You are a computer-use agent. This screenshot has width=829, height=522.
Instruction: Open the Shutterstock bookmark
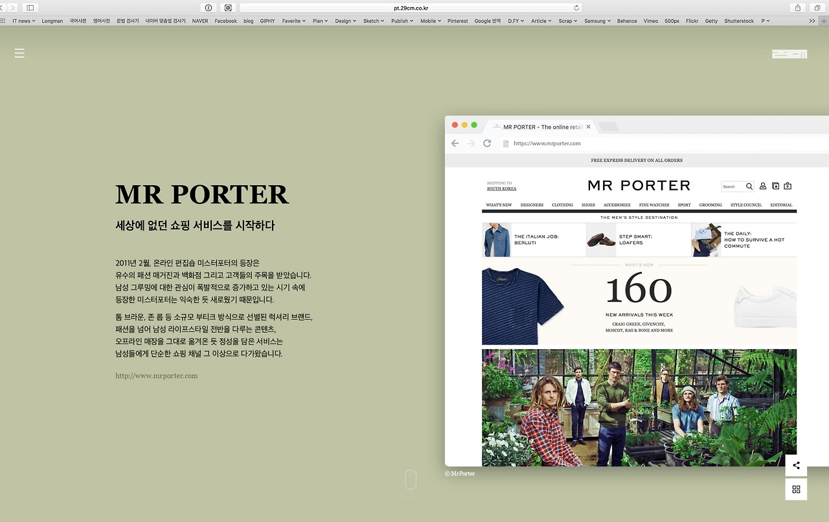[x=739, y=21]
